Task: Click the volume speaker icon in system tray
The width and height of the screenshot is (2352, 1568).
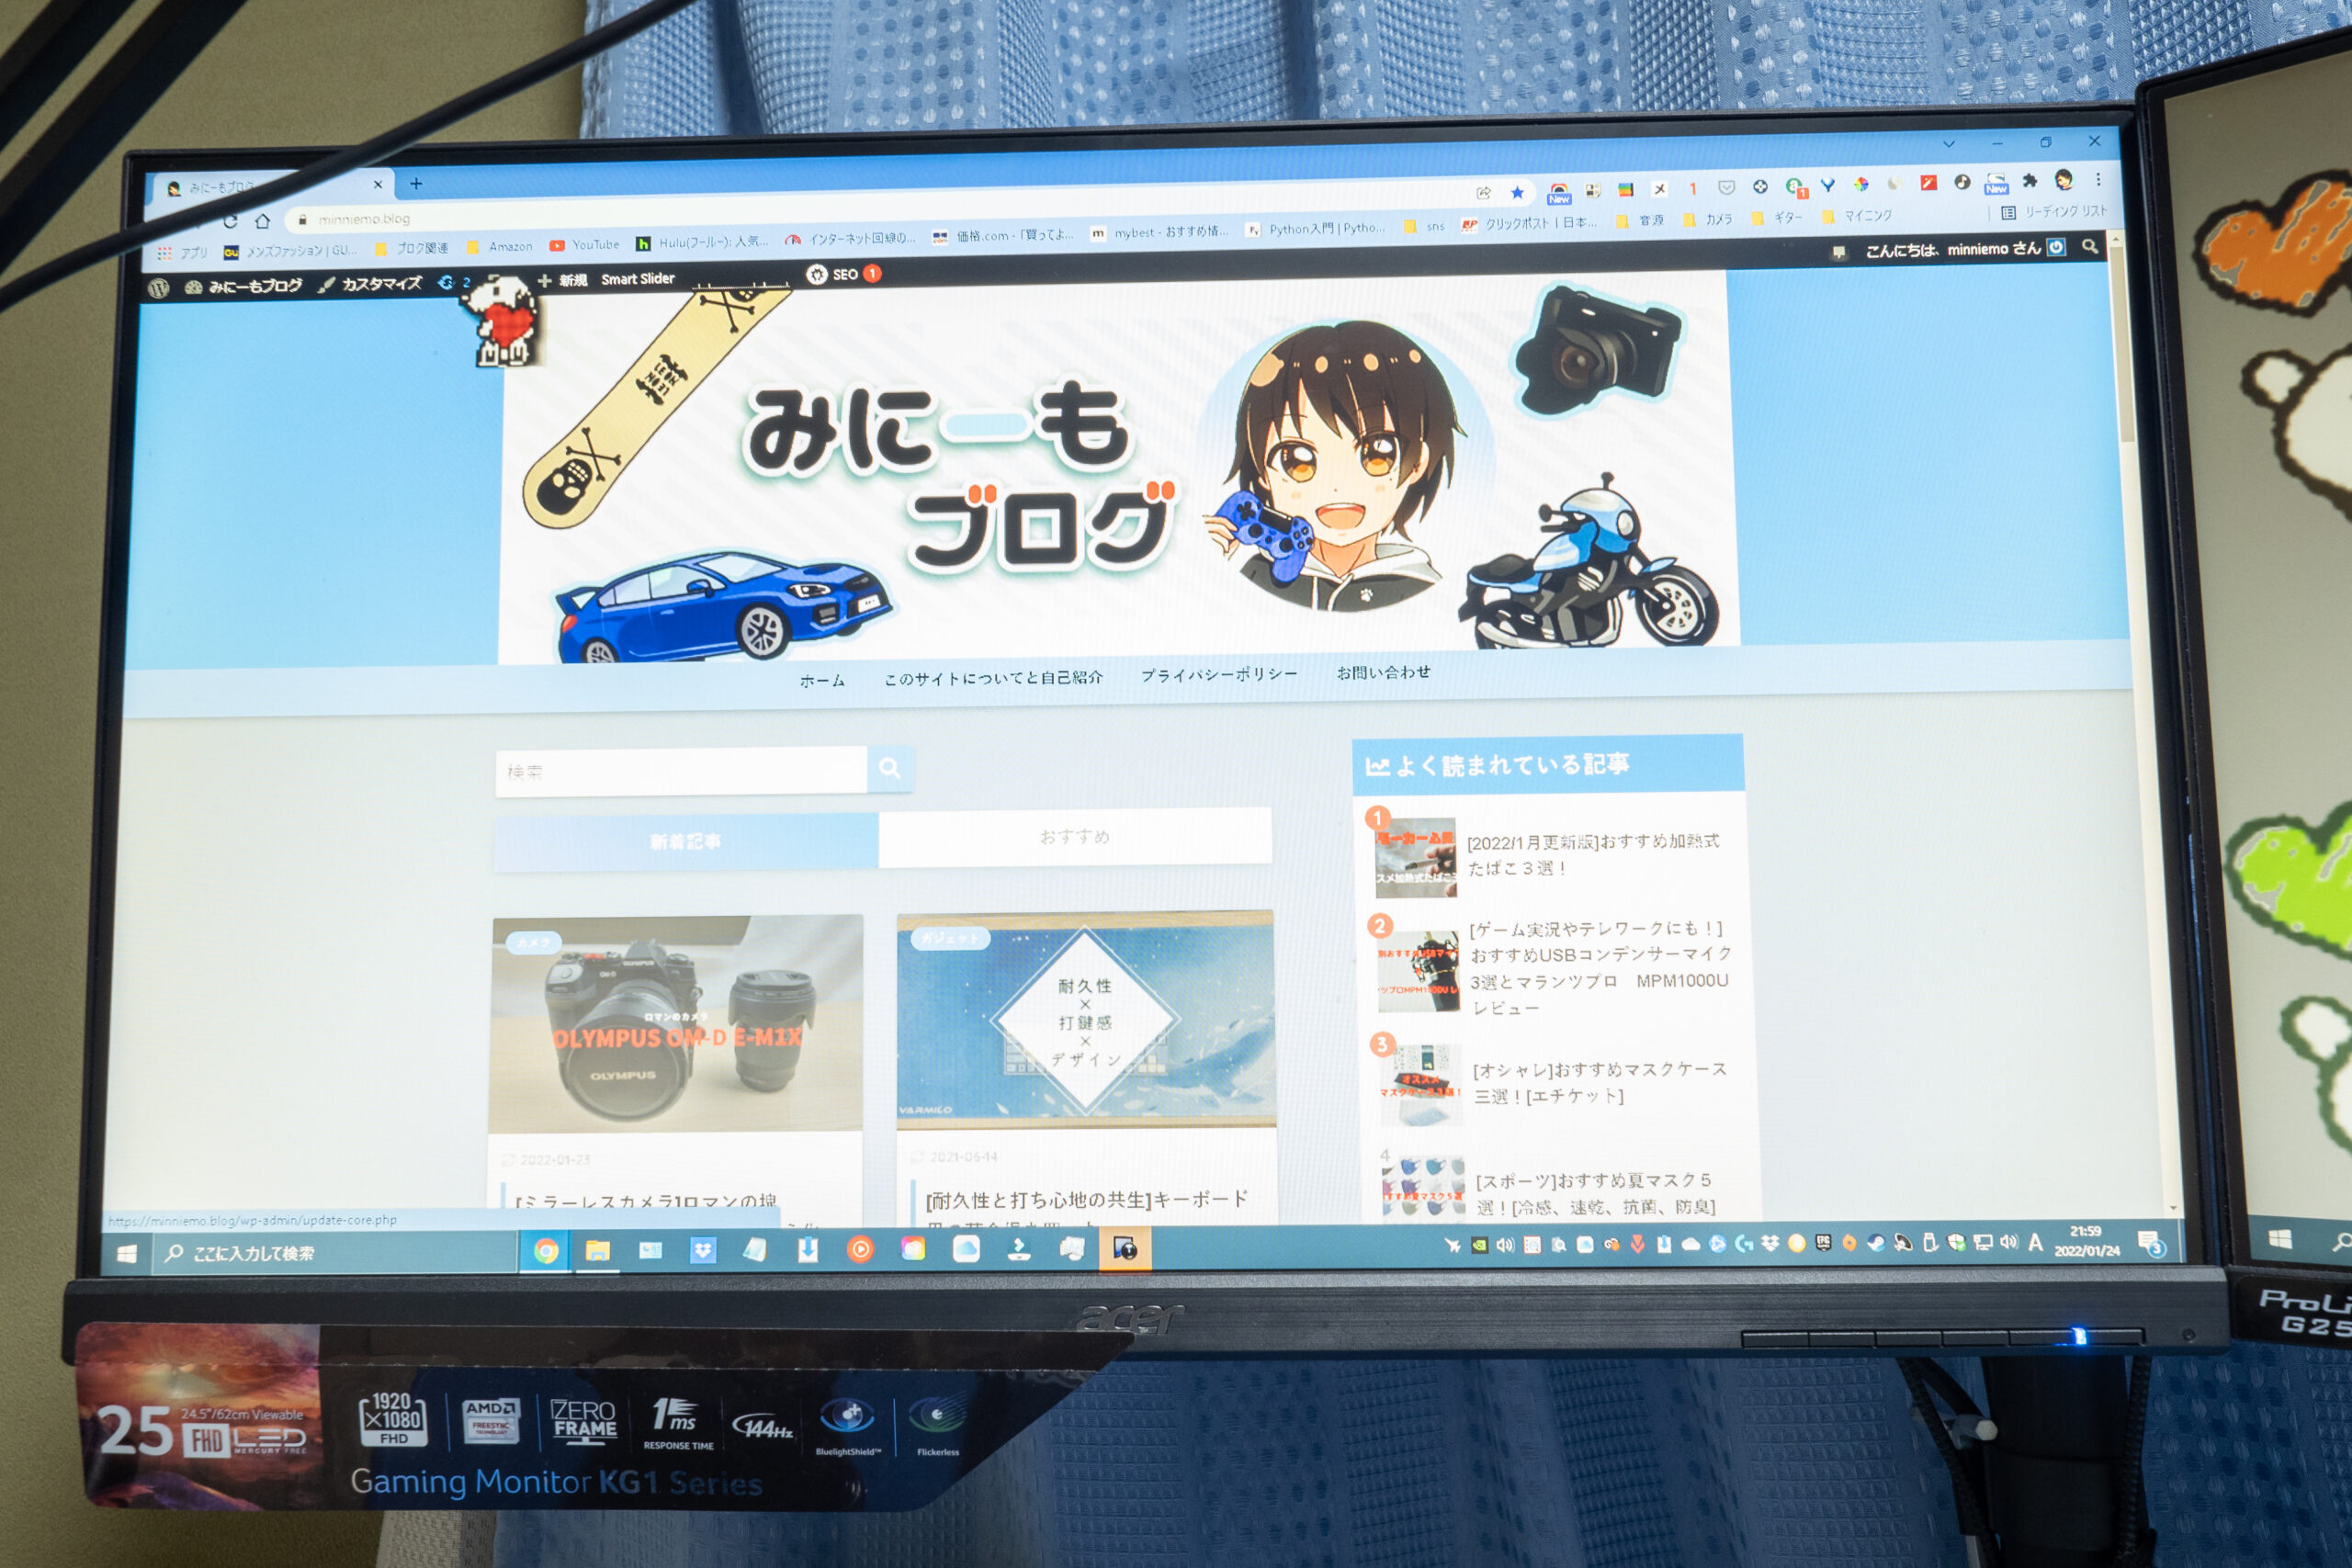Action: point(2009,1242)
